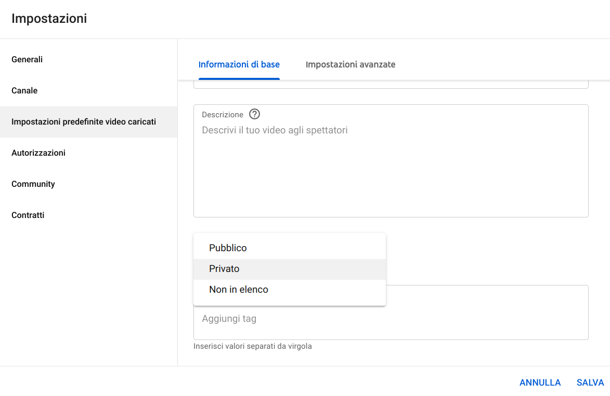Viewport: 610px width, 396px height.
Task: Click the Descrizione help question mark icon
Action: coord(254,114)
